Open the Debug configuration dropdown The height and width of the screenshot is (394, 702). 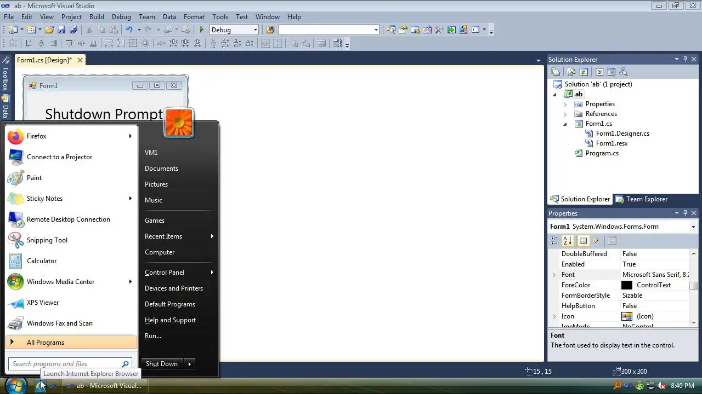pyautogui.click(x=255, y=30)
